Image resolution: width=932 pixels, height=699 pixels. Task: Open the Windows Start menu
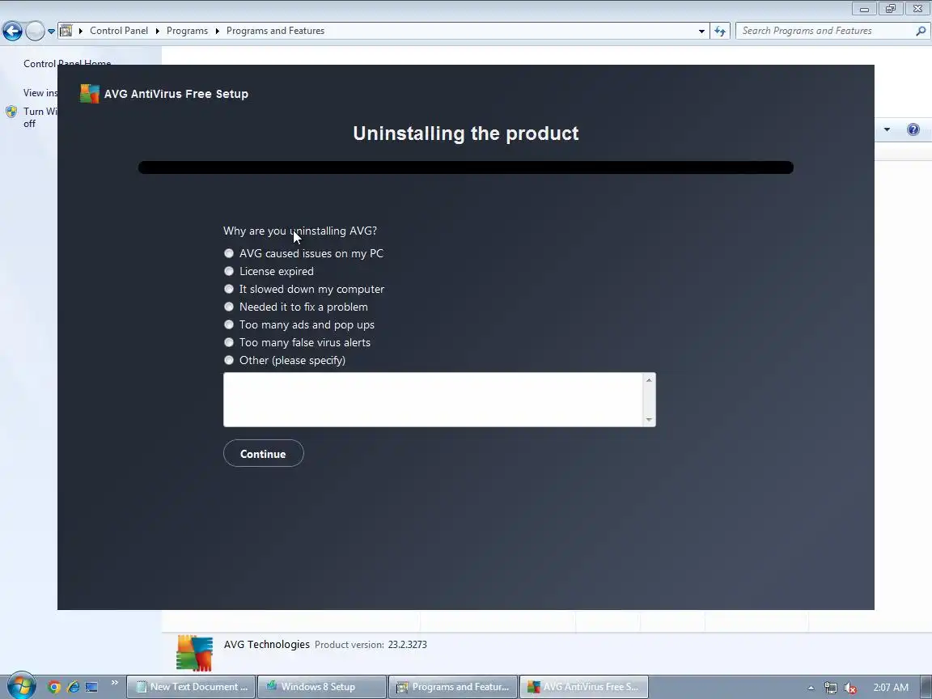(21, 687)
